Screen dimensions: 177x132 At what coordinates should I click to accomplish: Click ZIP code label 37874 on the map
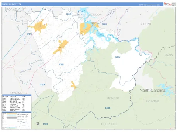coord(29,34)
